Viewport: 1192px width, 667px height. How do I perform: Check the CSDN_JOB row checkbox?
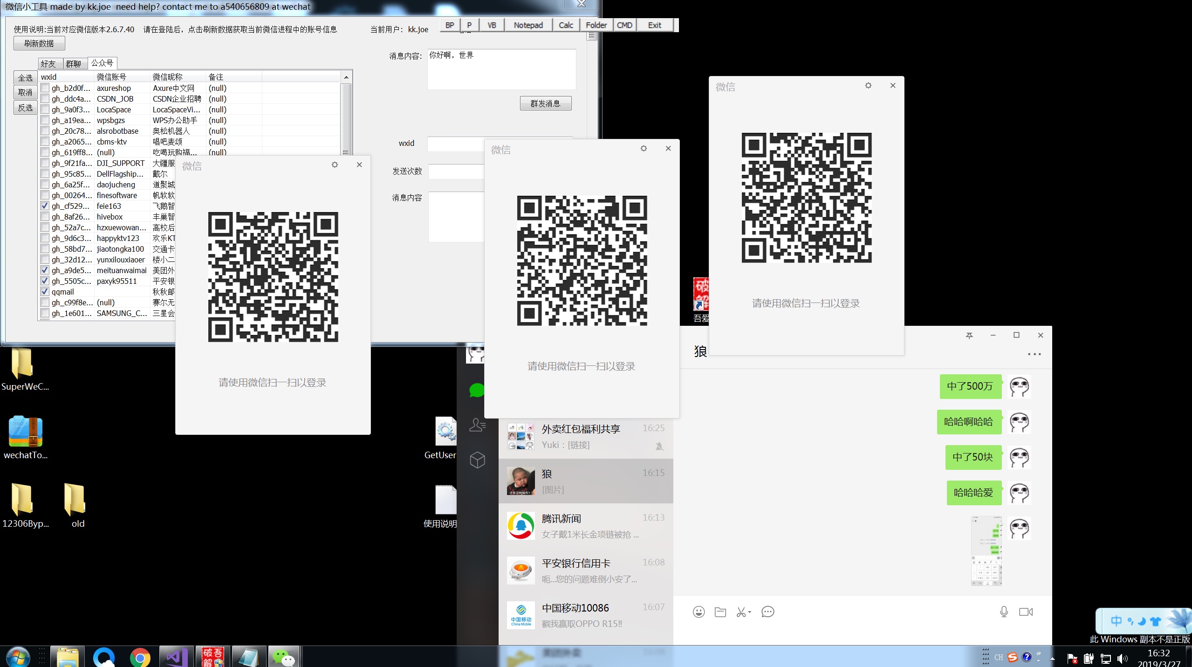click(x=45, y=99)
